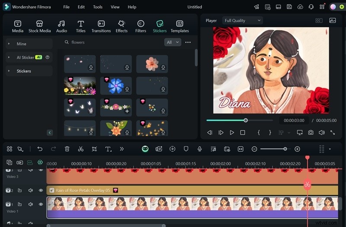Open the Full Quality dropdown
The image size is (346, 227).
coord(243,20)
